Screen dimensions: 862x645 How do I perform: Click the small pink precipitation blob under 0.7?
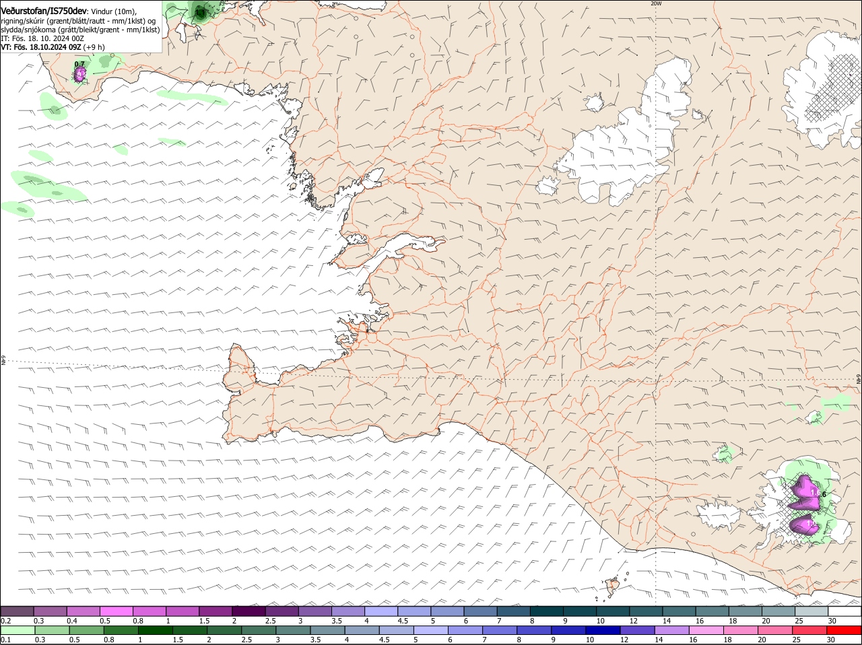click(x=80, y=75)
